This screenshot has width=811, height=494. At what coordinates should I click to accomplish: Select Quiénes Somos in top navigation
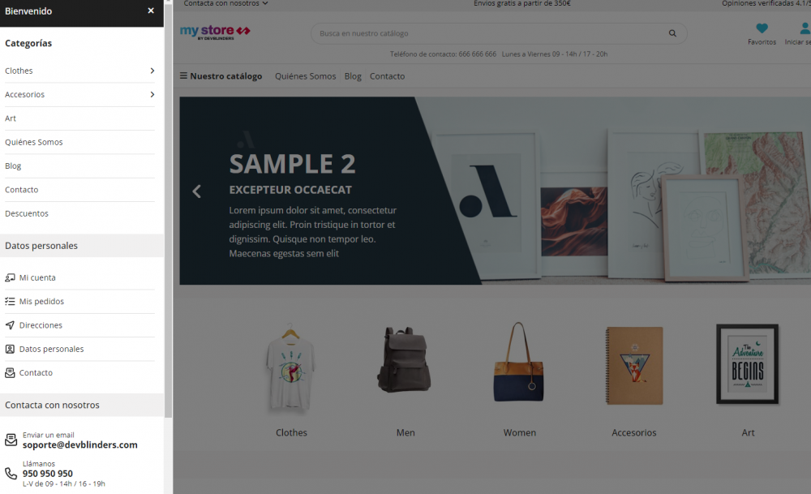coord(305,76)
